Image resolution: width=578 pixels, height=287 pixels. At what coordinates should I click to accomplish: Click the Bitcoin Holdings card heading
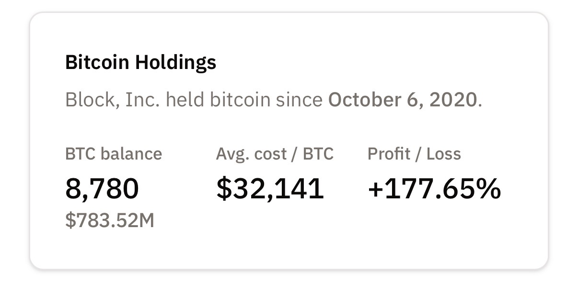tap(140, 63)
